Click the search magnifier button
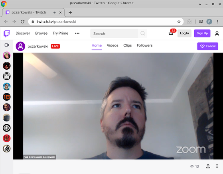 pos(143,33)
